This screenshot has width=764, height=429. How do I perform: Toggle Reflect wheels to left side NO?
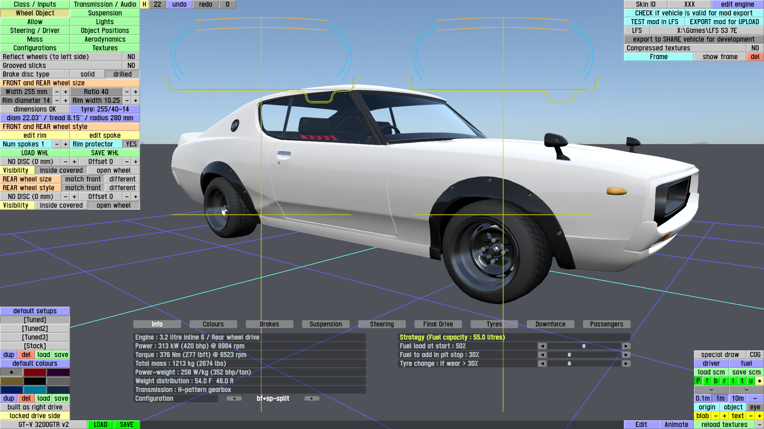coord(131,57)
